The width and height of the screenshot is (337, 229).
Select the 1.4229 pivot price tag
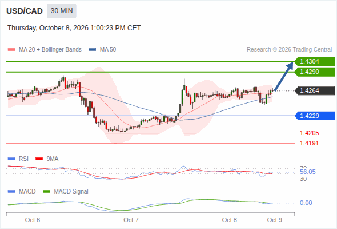point(315,116)
